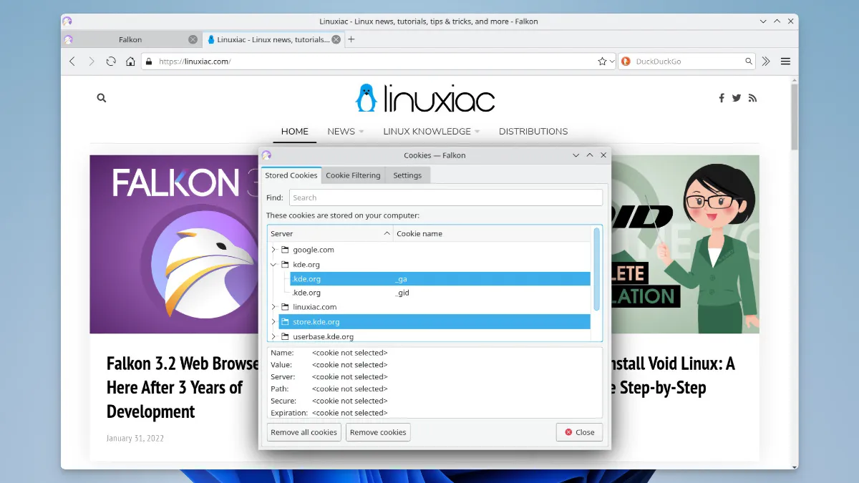Viewport: 859px width, 483px height.
Task: Open linuxiac RSS feed icon
Action: pos(752,98)
